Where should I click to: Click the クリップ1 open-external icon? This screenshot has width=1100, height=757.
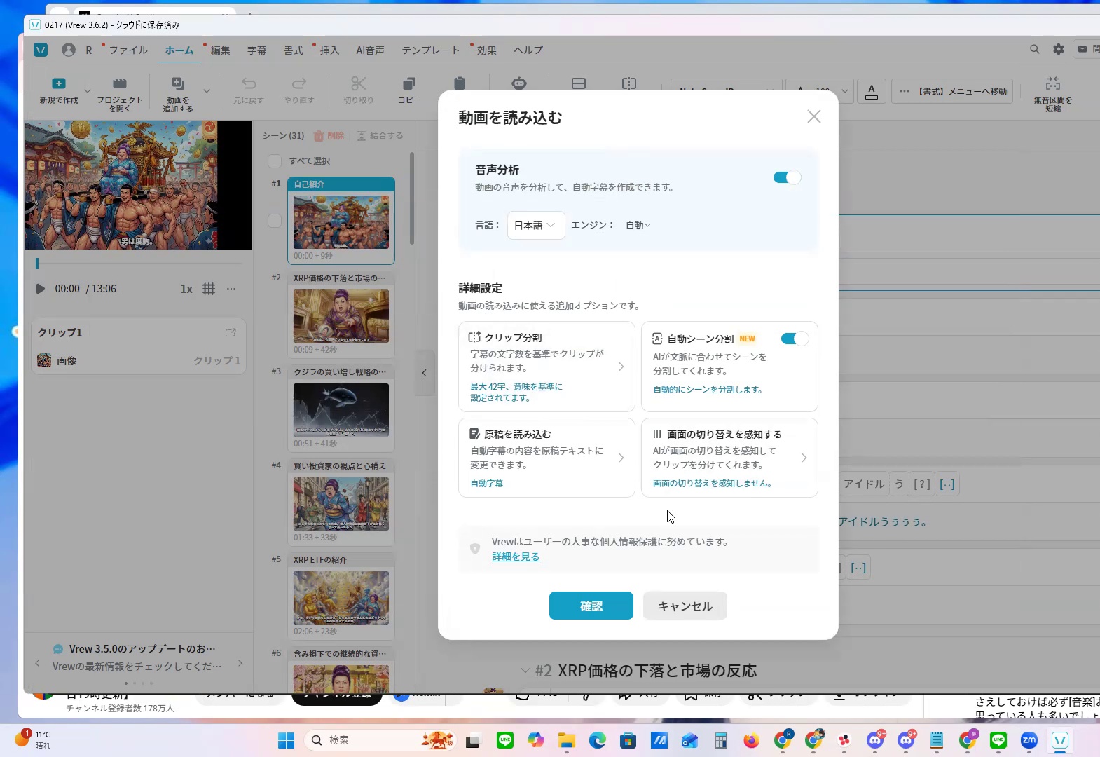(231, 332)
